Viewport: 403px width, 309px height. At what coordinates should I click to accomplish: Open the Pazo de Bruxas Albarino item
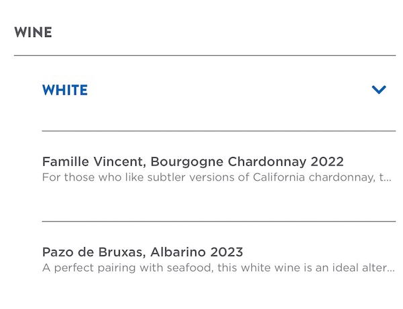142,253
